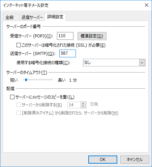Toggle the 削除済みアイテム delete-from-server checkbox

(x=19, y=113)
